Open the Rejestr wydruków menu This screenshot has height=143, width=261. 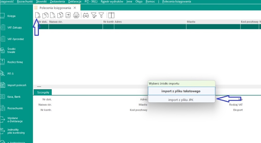112,2
